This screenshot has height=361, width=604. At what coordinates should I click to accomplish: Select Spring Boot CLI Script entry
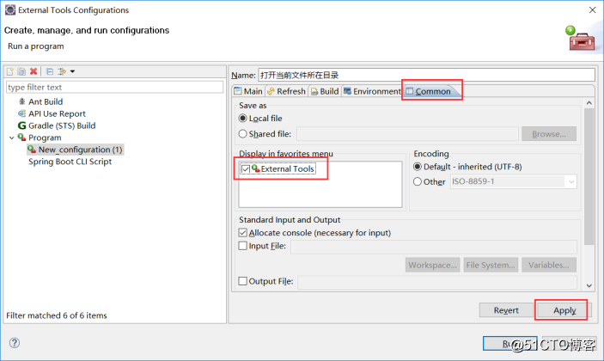(70, 162)
